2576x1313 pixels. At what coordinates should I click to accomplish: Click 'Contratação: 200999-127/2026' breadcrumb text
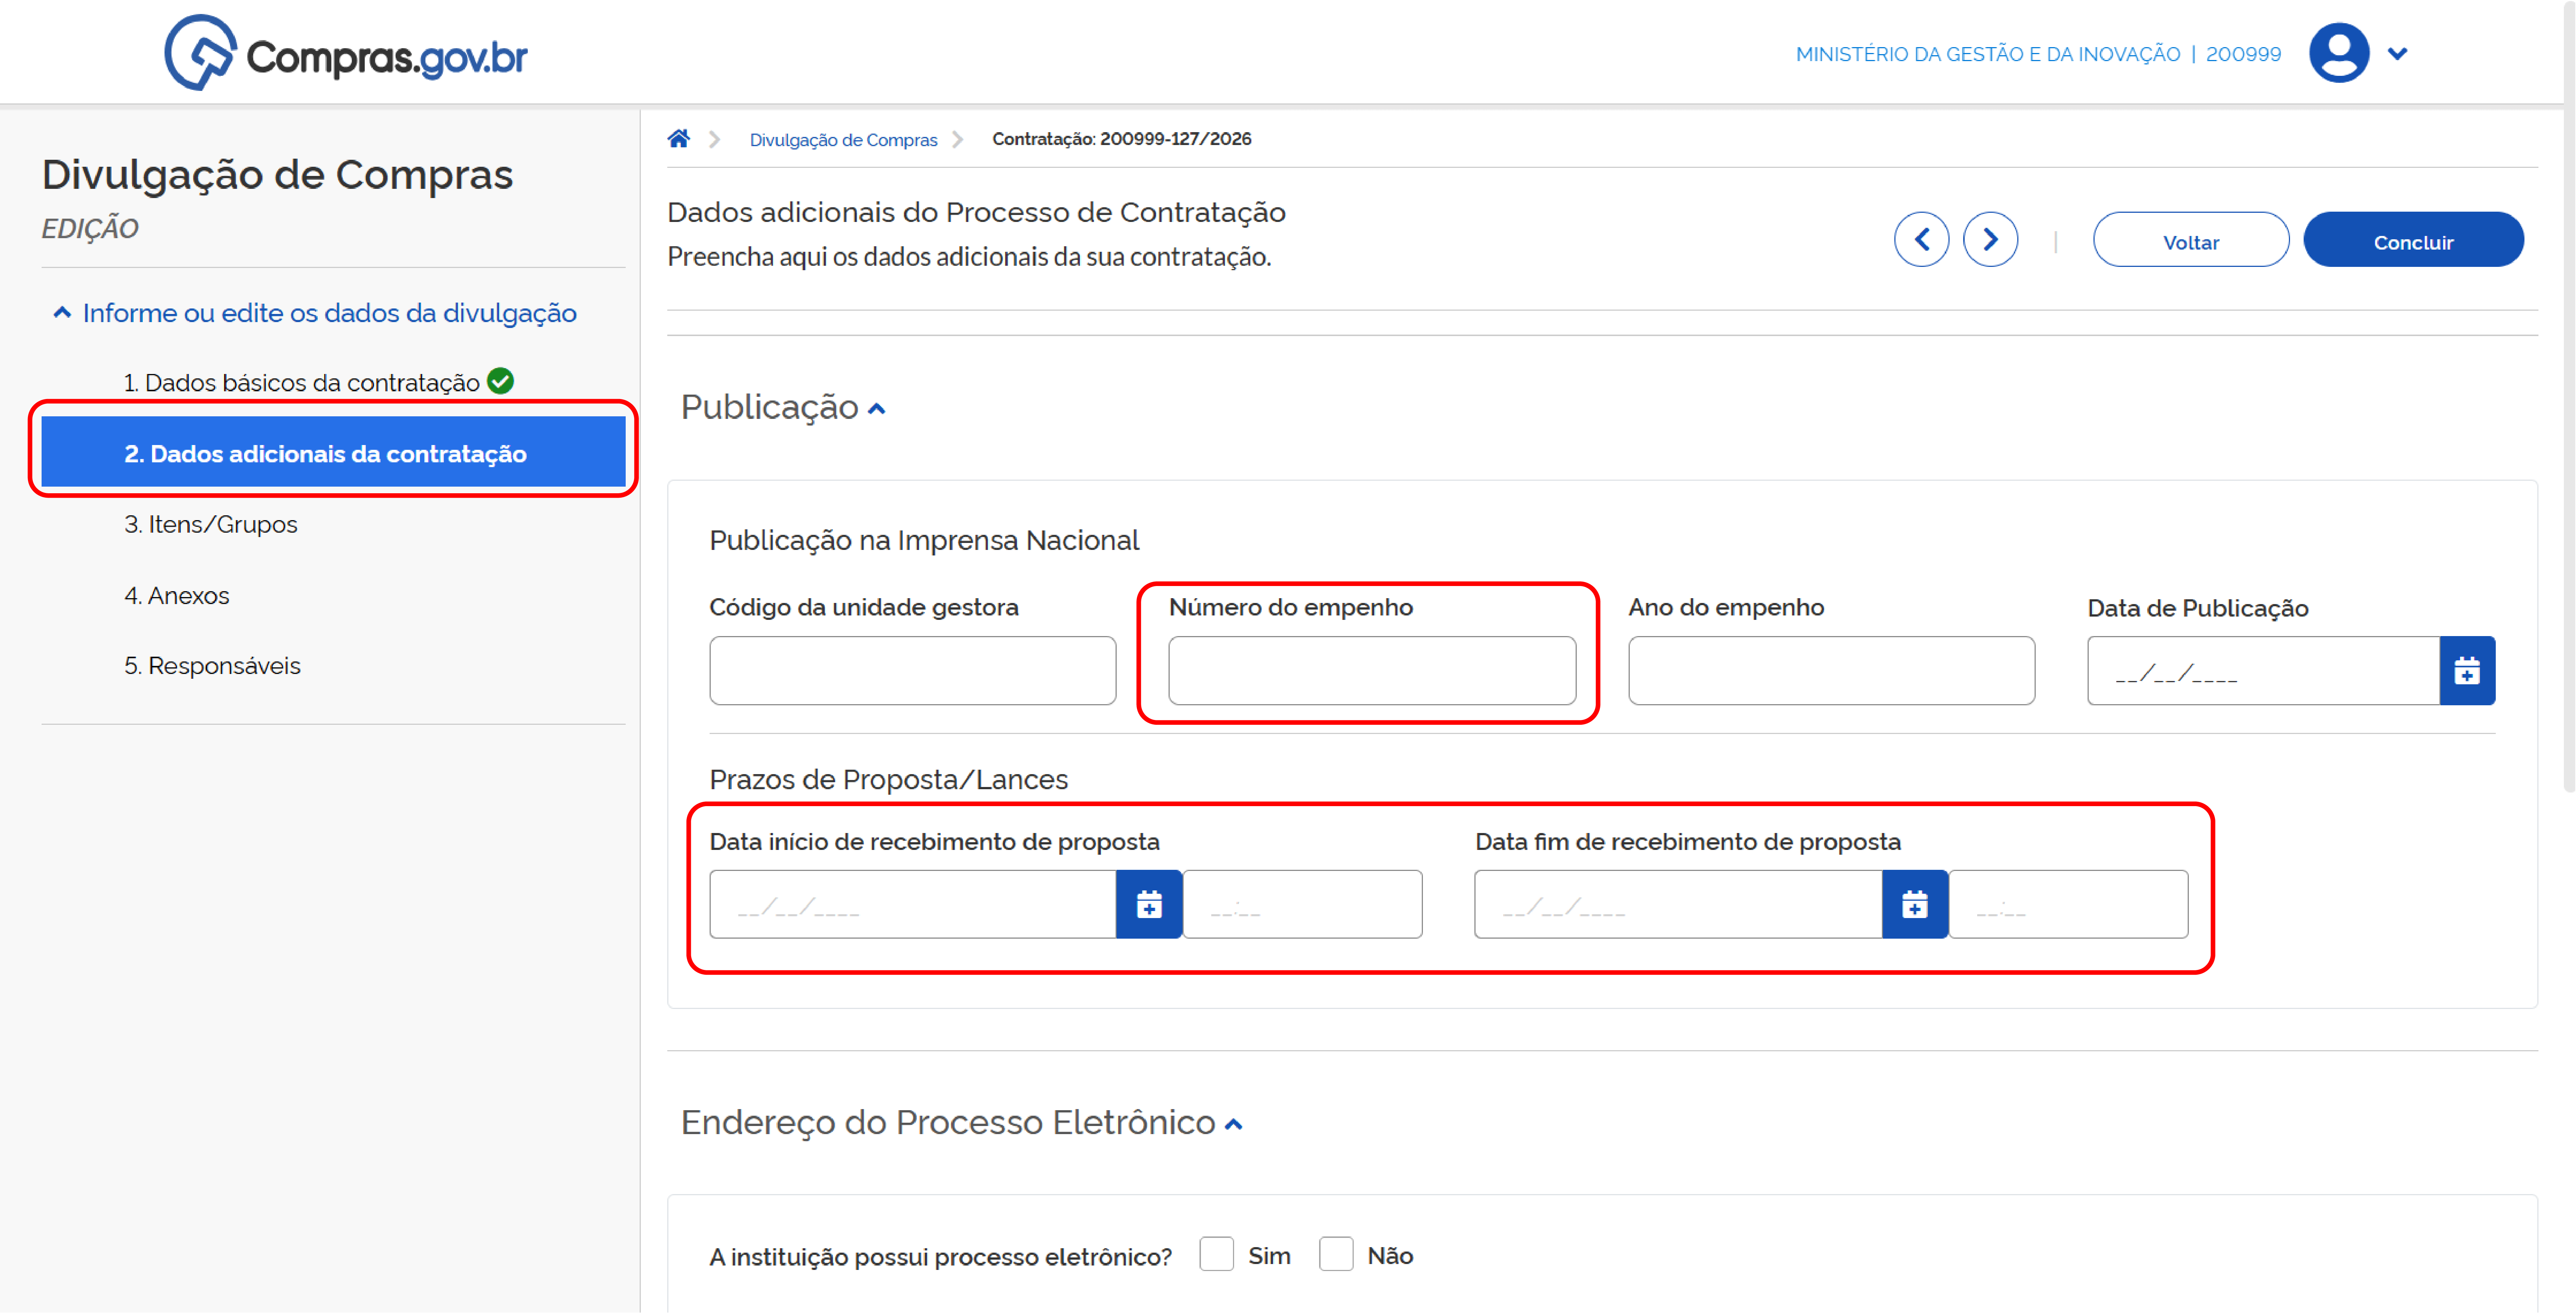tap(1121, 139)
